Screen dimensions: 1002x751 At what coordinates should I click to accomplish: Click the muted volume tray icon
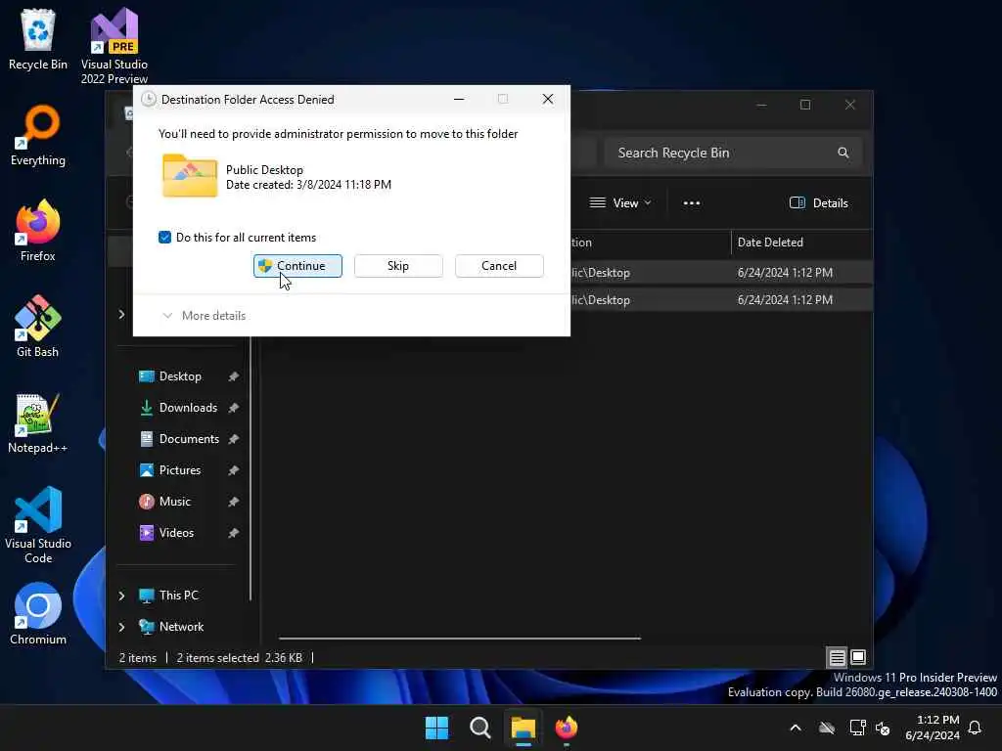pyautogui.click(x=884, y=728)
